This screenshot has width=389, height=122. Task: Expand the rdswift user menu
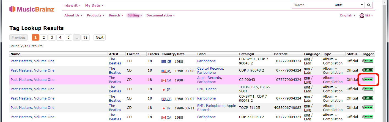coord(73,5)
